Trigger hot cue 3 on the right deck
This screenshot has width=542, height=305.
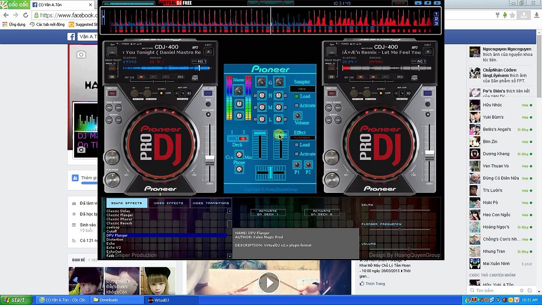click(385, 77)
